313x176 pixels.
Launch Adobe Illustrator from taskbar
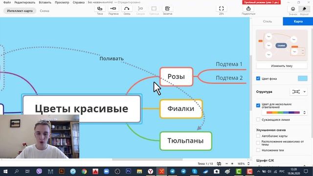coord(62,172)
